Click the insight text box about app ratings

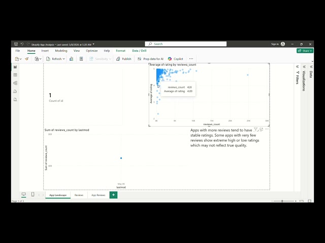point(224,138)
